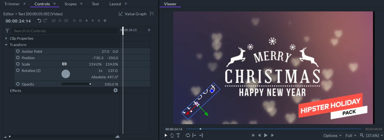
Task: Click the Rotation dial control
Action: click(x=65, y=74)
